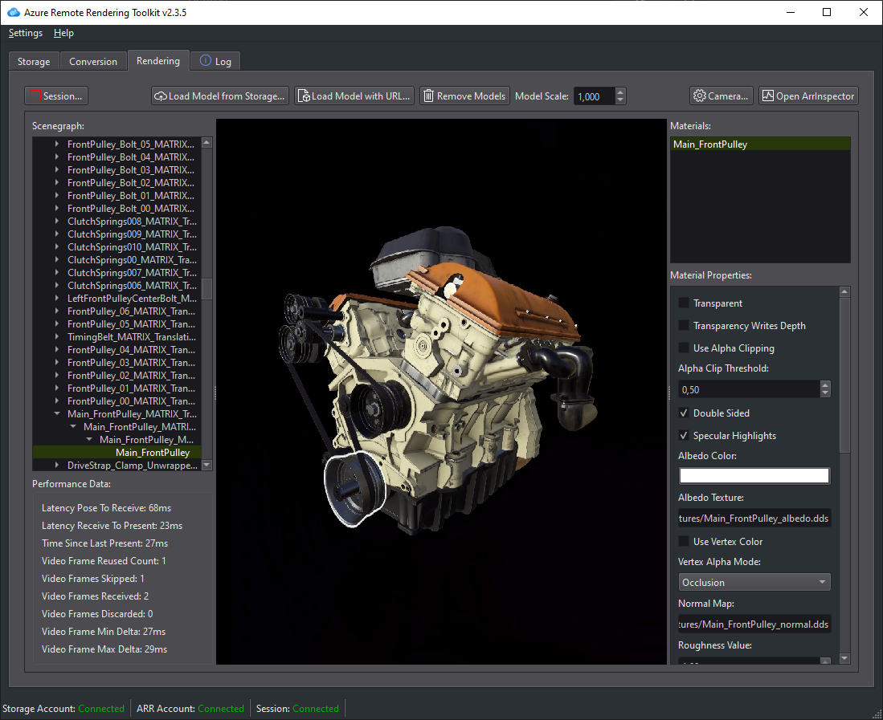Click the Load Model from Storage icon button
Screen dimensions: 883x720
(161, 96)
